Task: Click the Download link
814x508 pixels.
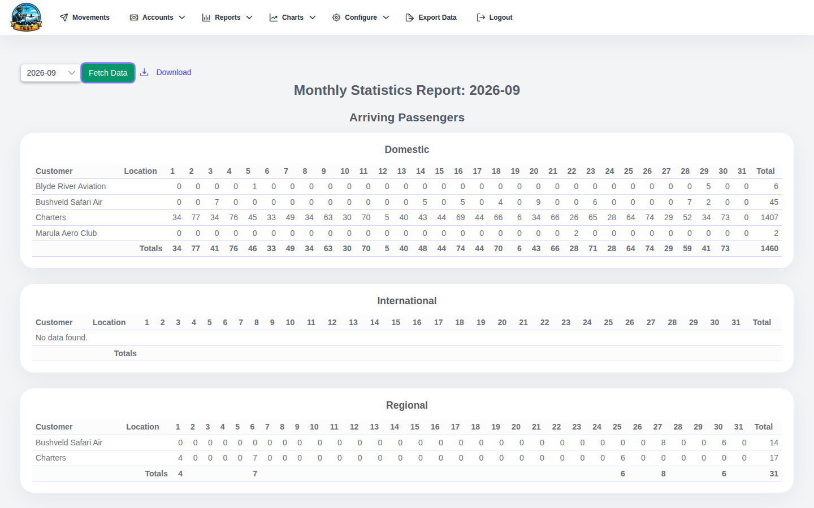Action: [x=174, y=72]
